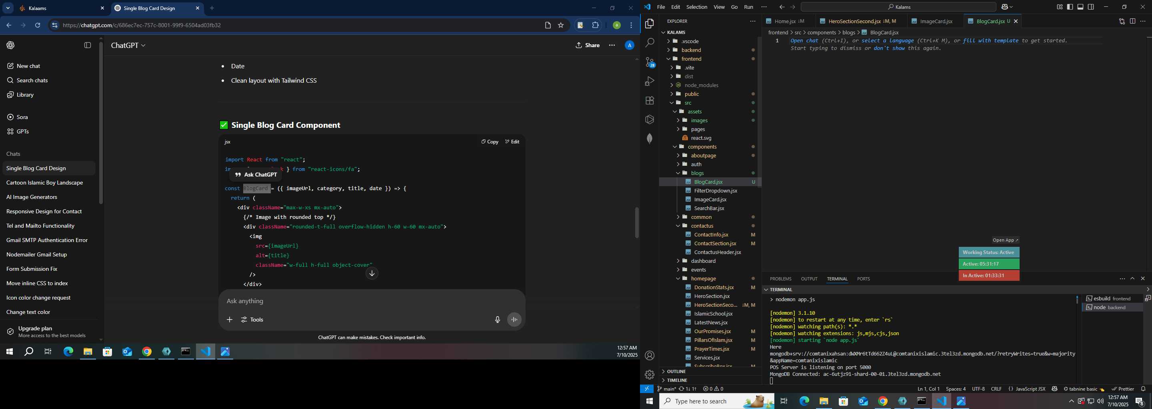Open the Accounts menu in VS Code
This screenshot has height=409, width=1152.
[x=650, y=356]
